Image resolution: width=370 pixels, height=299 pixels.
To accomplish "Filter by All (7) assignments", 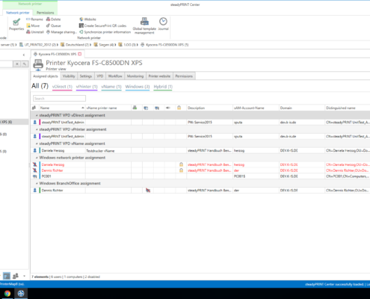I will tap(40, 86).
